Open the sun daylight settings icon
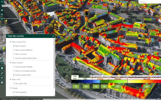Screen dimensions: 161x100 click(2, 78)
